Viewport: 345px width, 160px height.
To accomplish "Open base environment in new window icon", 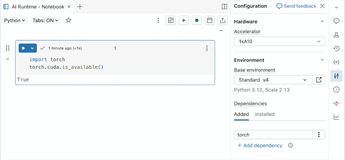I will 319,80.
